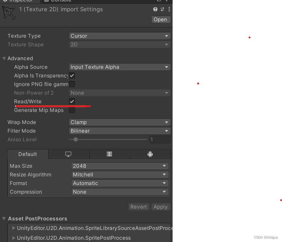Click the presets icon in the Inspector header
This screenshot has height=242, width=282.
pos(162,9)
